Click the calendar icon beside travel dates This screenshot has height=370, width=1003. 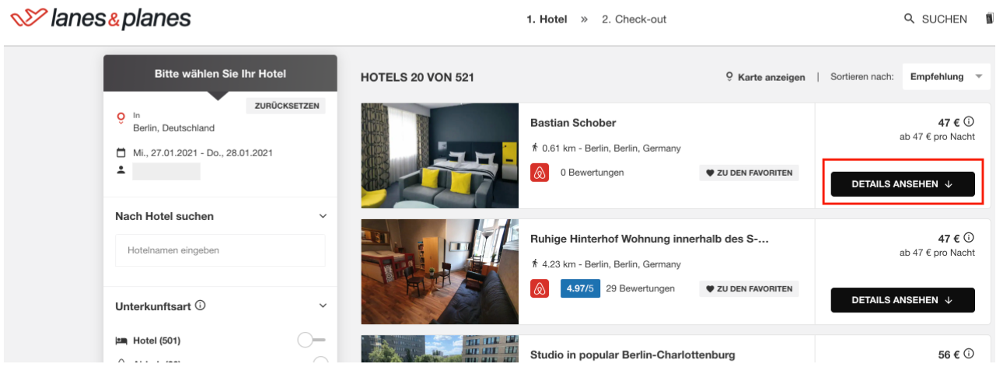(x=121, y=152)
